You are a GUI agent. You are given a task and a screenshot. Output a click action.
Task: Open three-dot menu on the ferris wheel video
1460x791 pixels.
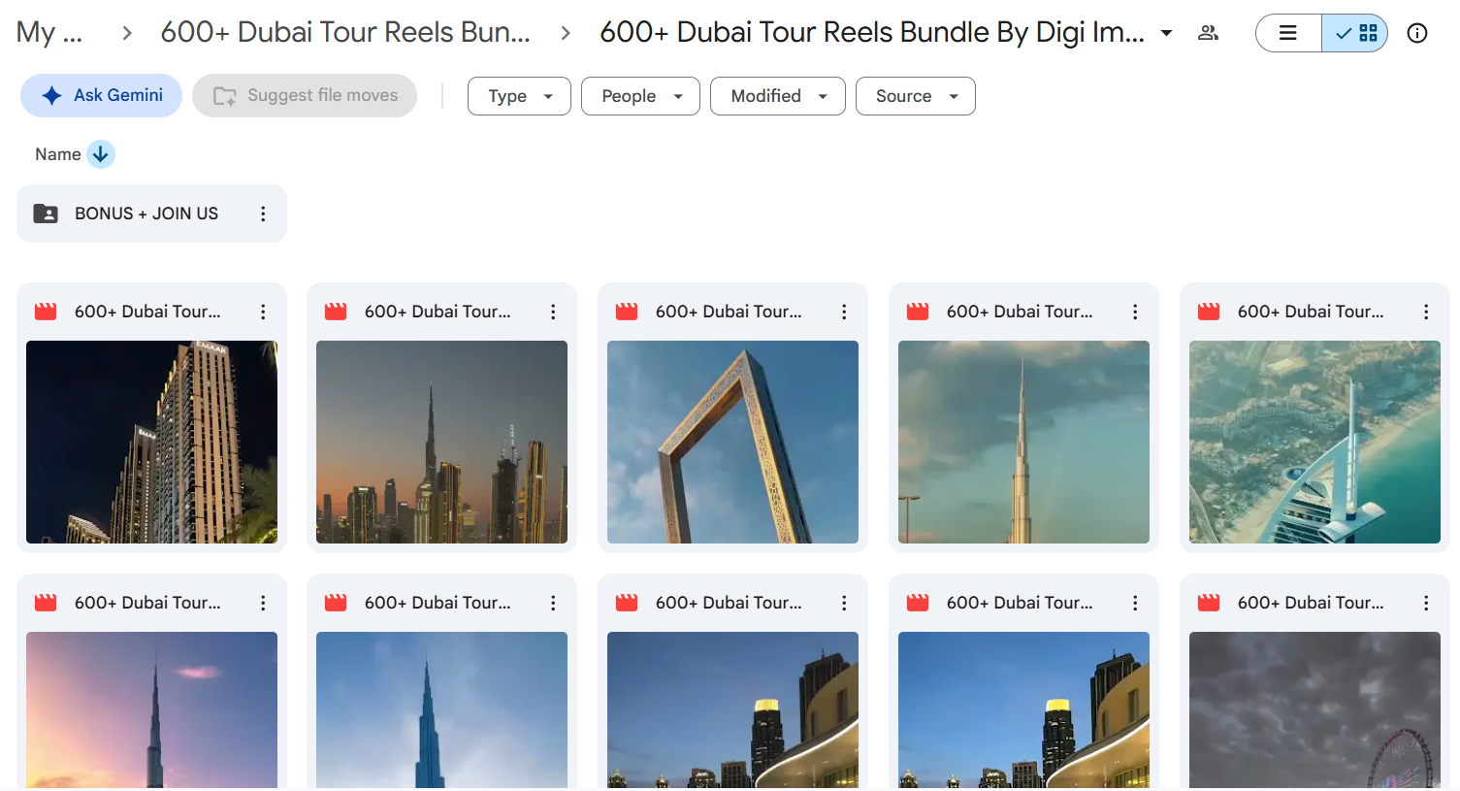[1426, 603]
